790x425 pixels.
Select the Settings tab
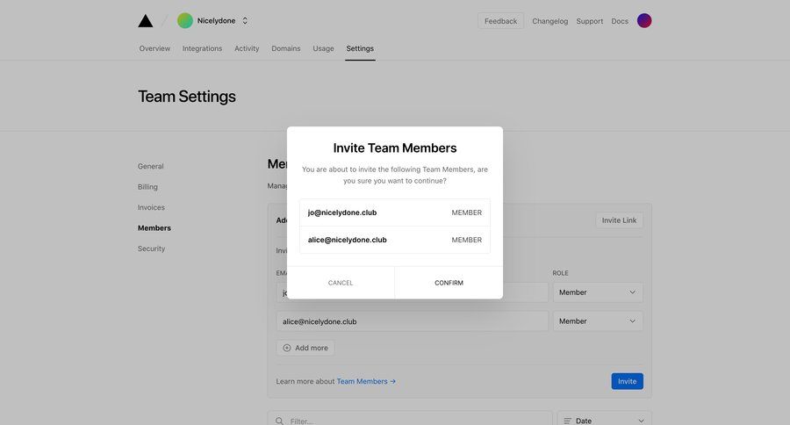pos(360,48)
